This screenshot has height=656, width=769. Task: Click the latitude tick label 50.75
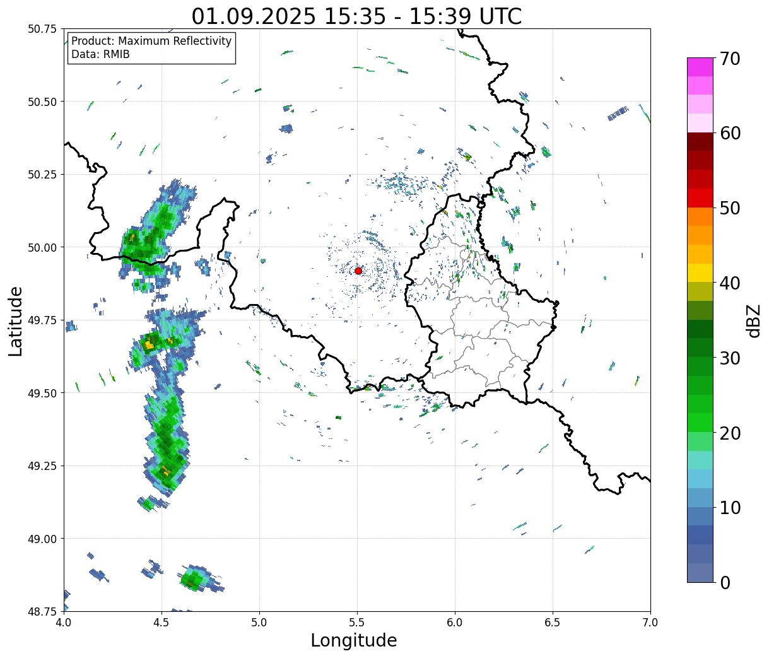[x=42, y=29]
